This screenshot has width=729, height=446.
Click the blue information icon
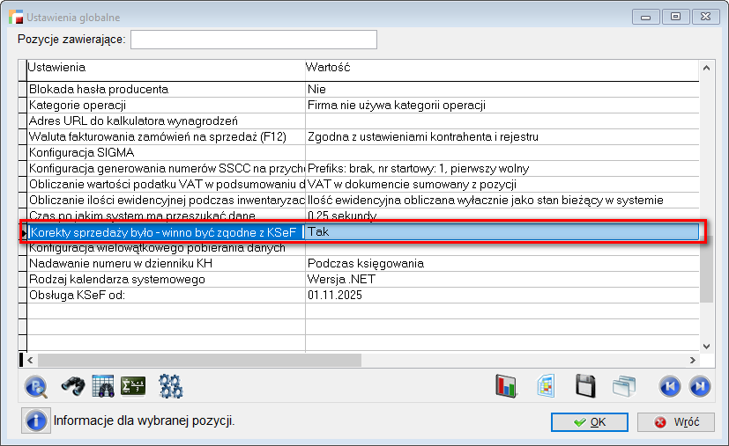click(x=36, y=420)
